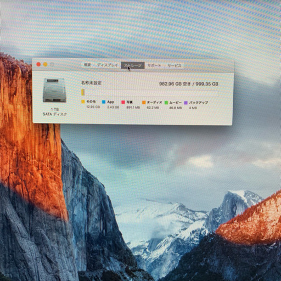Image resolution: width=281 pixels, height=281 pixels.
Task: Switch to the 概要 tab
Action: (87, 65)
